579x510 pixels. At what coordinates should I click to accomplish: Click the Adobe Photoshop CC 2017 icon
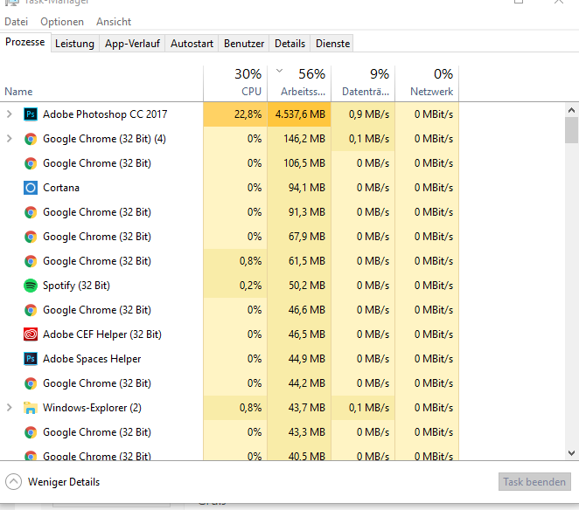coord(31,114)
